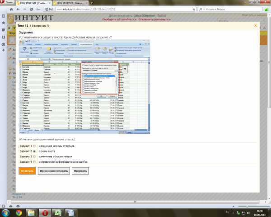271x217 pixels.
Task: Click the taskbar clock and date
Action: click(x=260, y=213)
